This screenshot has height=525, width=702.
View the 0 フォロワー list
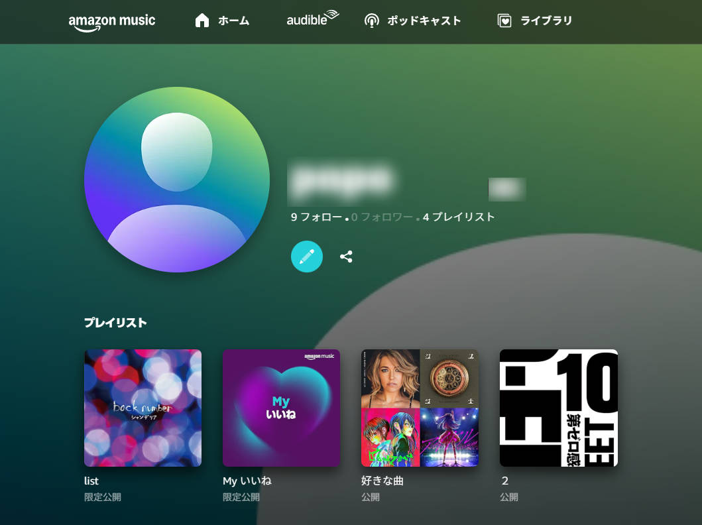382,217
